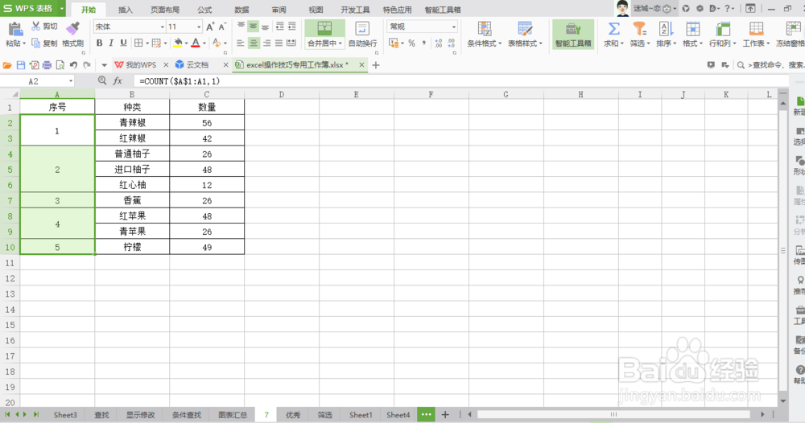Image resolution: width=805 pixels, height=423 pixels.
Task: Click the clear formatting eraser icon
Action: coord(217,43)
